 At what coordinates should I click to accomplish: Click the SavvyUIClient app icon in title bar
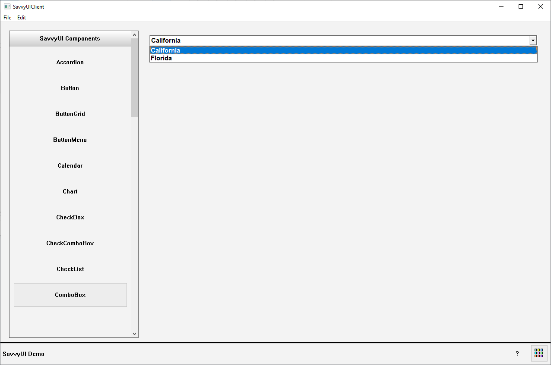coord(7,6)
